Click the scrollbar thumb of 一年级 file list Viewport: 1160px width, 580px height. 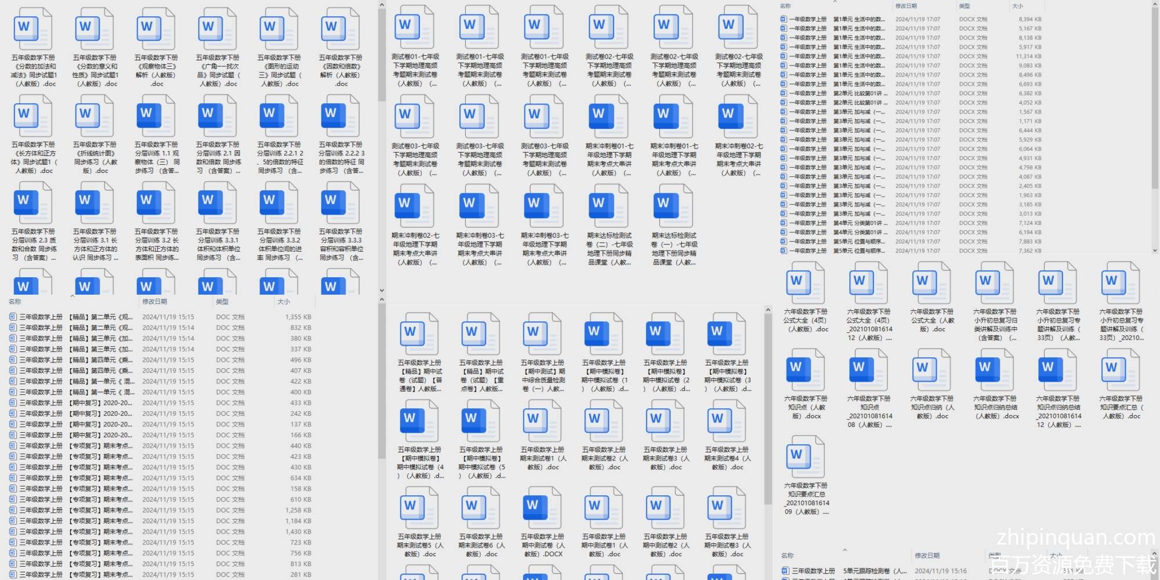[1155, 99]
